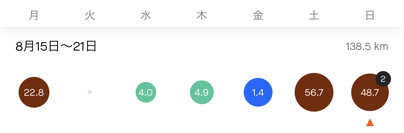
Task: Select the 金 (Friday) column header
Action: tap(258, 15)
